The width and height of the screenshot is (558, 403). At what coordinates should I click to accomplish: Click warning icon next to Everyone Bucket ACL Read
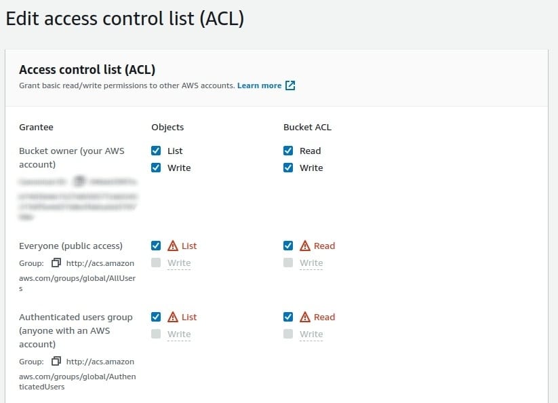click(305, 246)
